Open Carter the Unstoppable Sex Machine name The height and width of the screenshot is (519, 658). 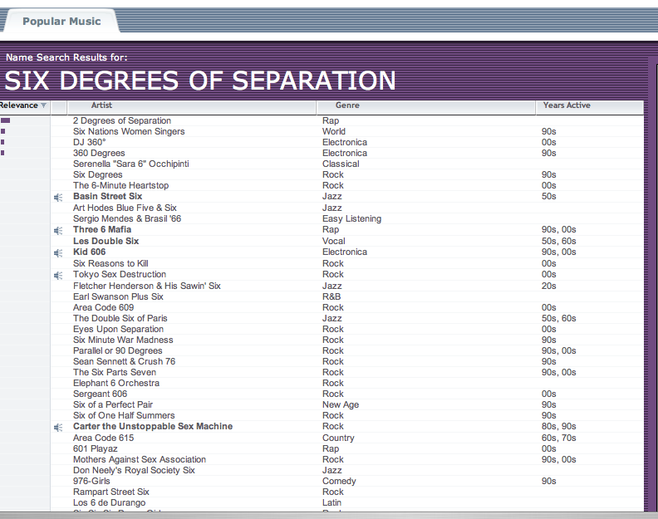153,426
